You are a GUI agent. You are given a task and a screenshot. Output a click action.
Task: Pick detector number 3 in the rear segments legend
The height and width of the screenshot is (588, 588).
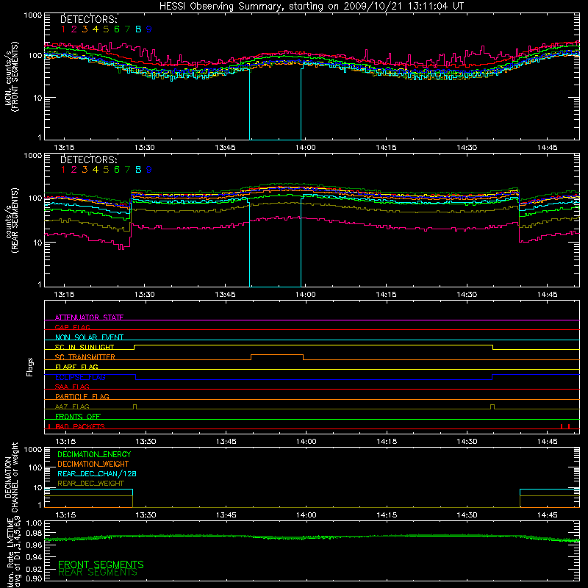tap(85, 170)
